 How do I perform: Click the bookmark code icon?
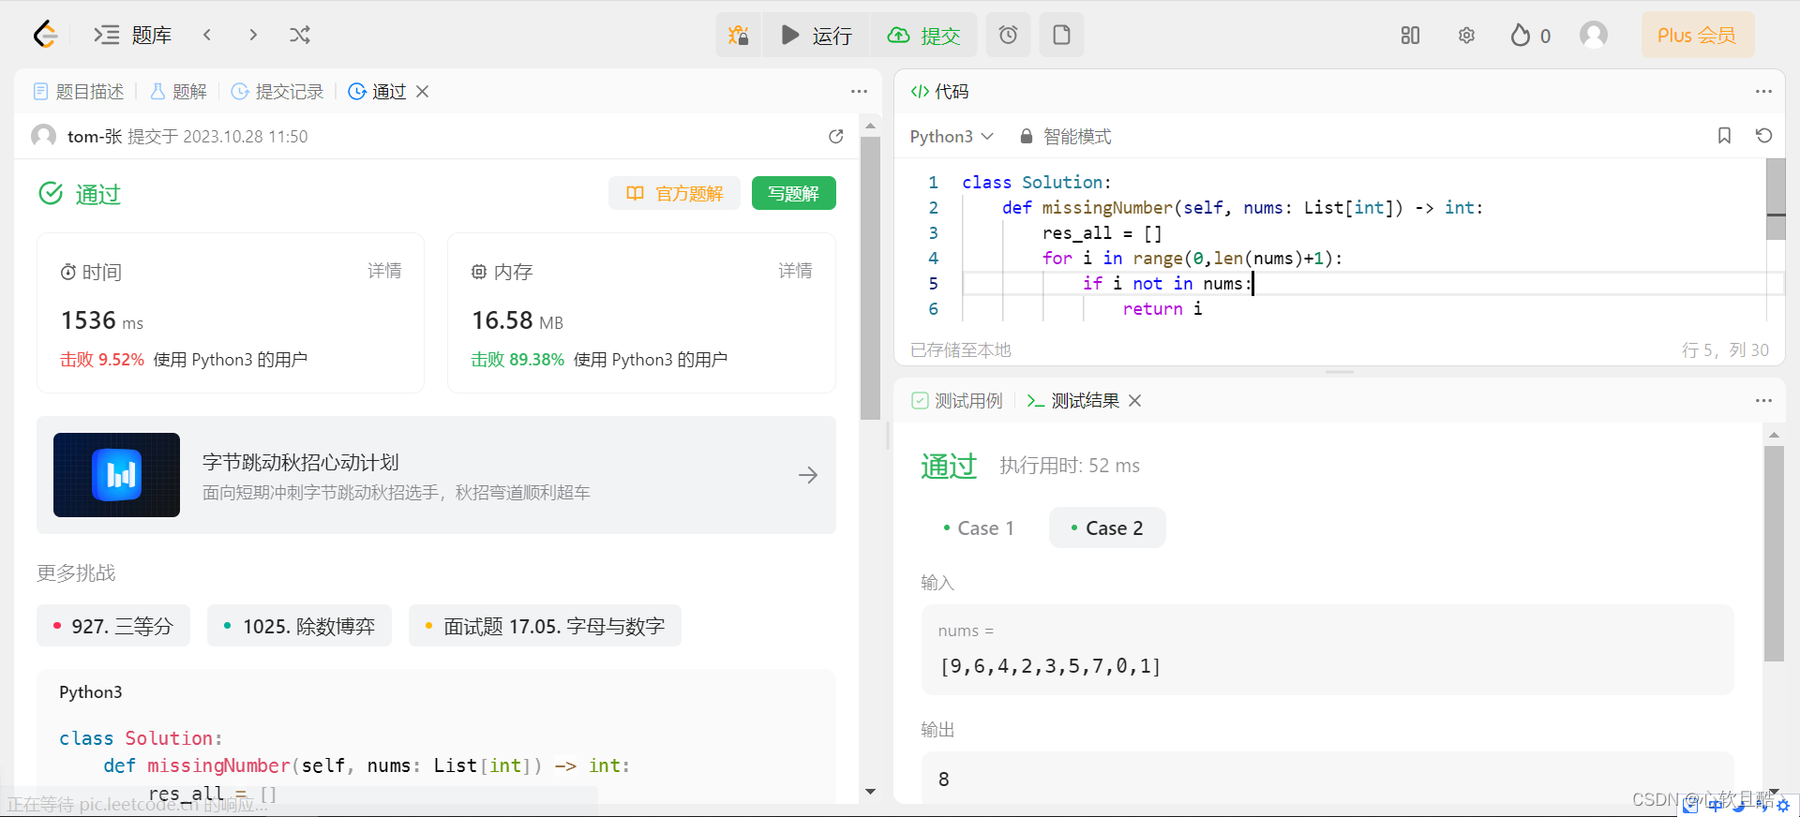[x=1724, y=136]
